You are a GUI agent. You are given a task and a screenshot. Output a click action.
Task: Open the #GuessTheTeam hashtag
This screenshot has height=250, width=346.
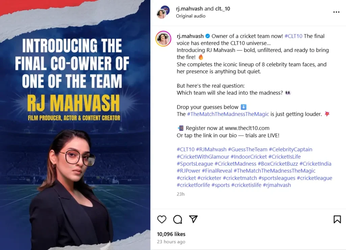(248, 149)
